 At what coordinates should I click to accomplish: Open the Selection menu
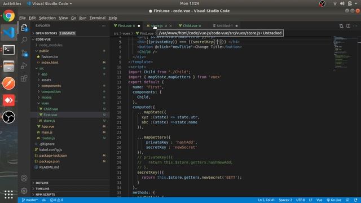coord(47,18)
